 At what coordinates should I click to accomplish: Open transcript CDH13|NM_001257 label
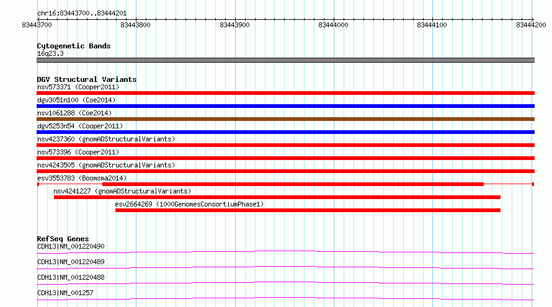click(65, 293)
